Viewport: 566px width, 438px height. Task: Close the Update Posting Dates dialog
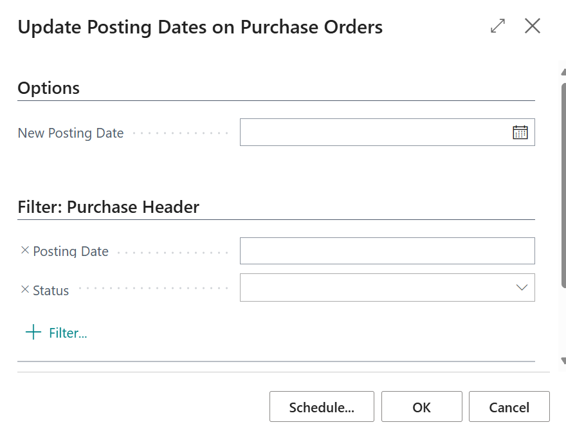coord(533,26)
